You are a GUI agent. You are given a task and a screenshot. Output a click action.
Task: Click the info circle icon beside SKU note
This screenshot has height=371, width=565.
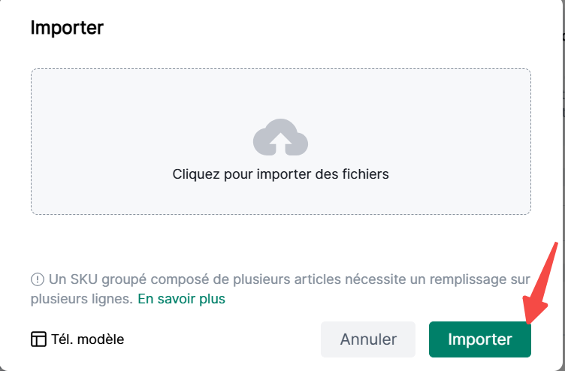pos(38,279)
